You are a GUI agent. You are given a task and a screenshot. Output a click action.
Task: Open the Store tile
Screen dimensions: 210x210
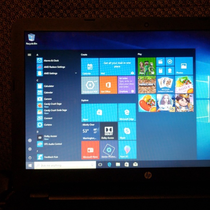99,113
